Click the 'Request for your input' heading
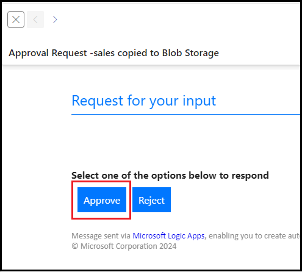 pyautogui.click(x=144, y=101)
